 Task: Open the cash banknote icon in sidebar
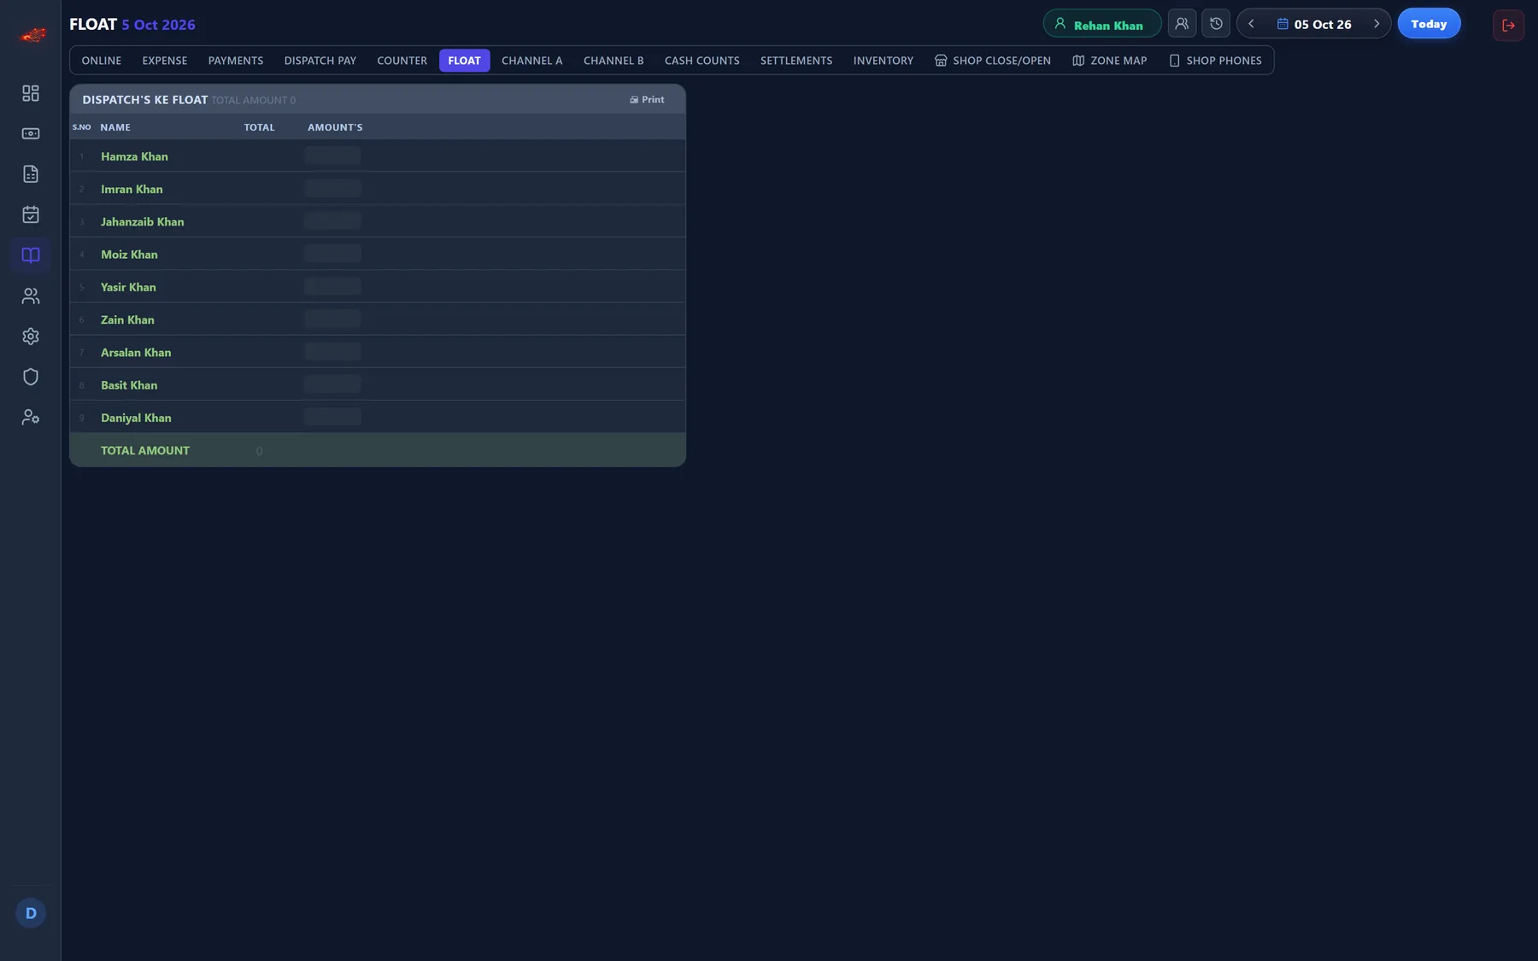31,133
